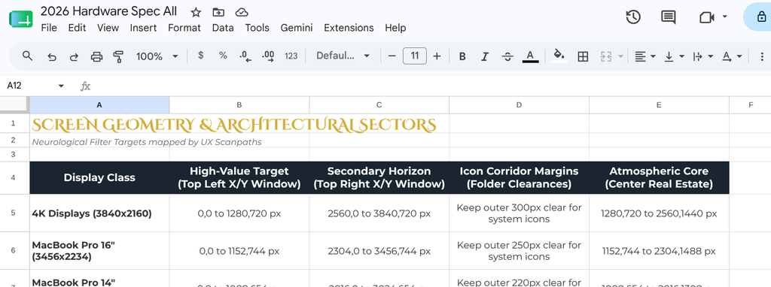Expand the Default font dropdown

tap(343, 56)
